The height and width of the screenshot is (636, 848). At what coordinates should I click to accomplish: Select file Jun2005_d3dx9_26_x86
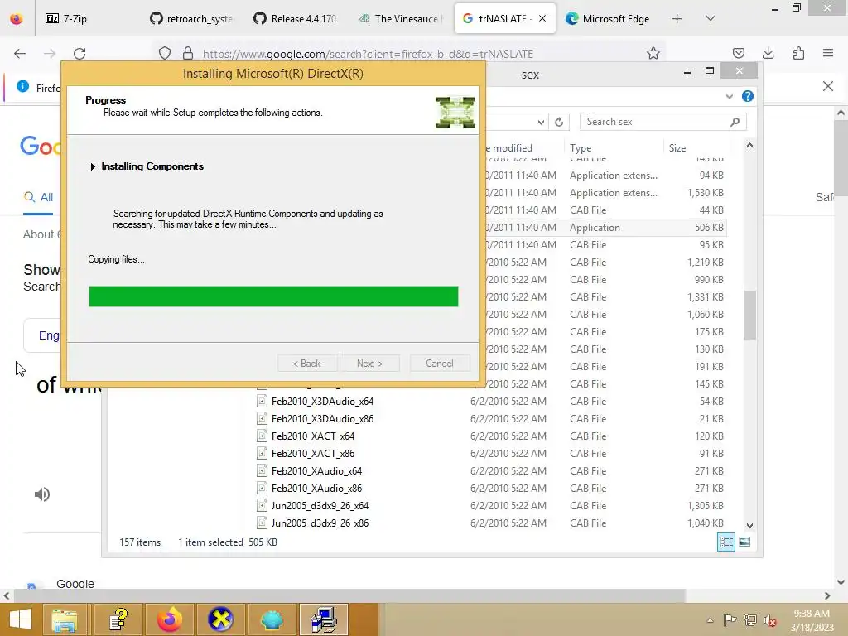click(320, 523)
